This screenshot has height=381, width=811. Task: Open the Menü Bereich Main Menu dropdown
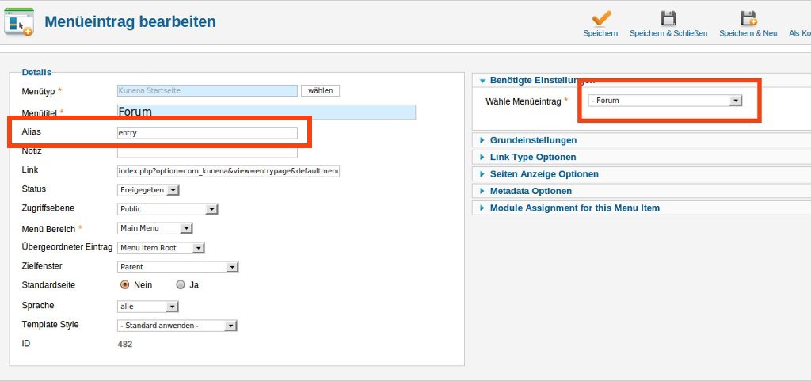point(155,228)
